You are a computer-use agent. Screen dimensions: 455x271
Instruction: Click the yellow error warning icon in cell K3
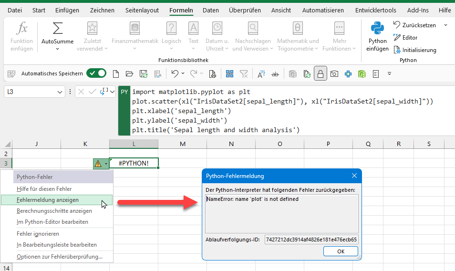[98, 164]
